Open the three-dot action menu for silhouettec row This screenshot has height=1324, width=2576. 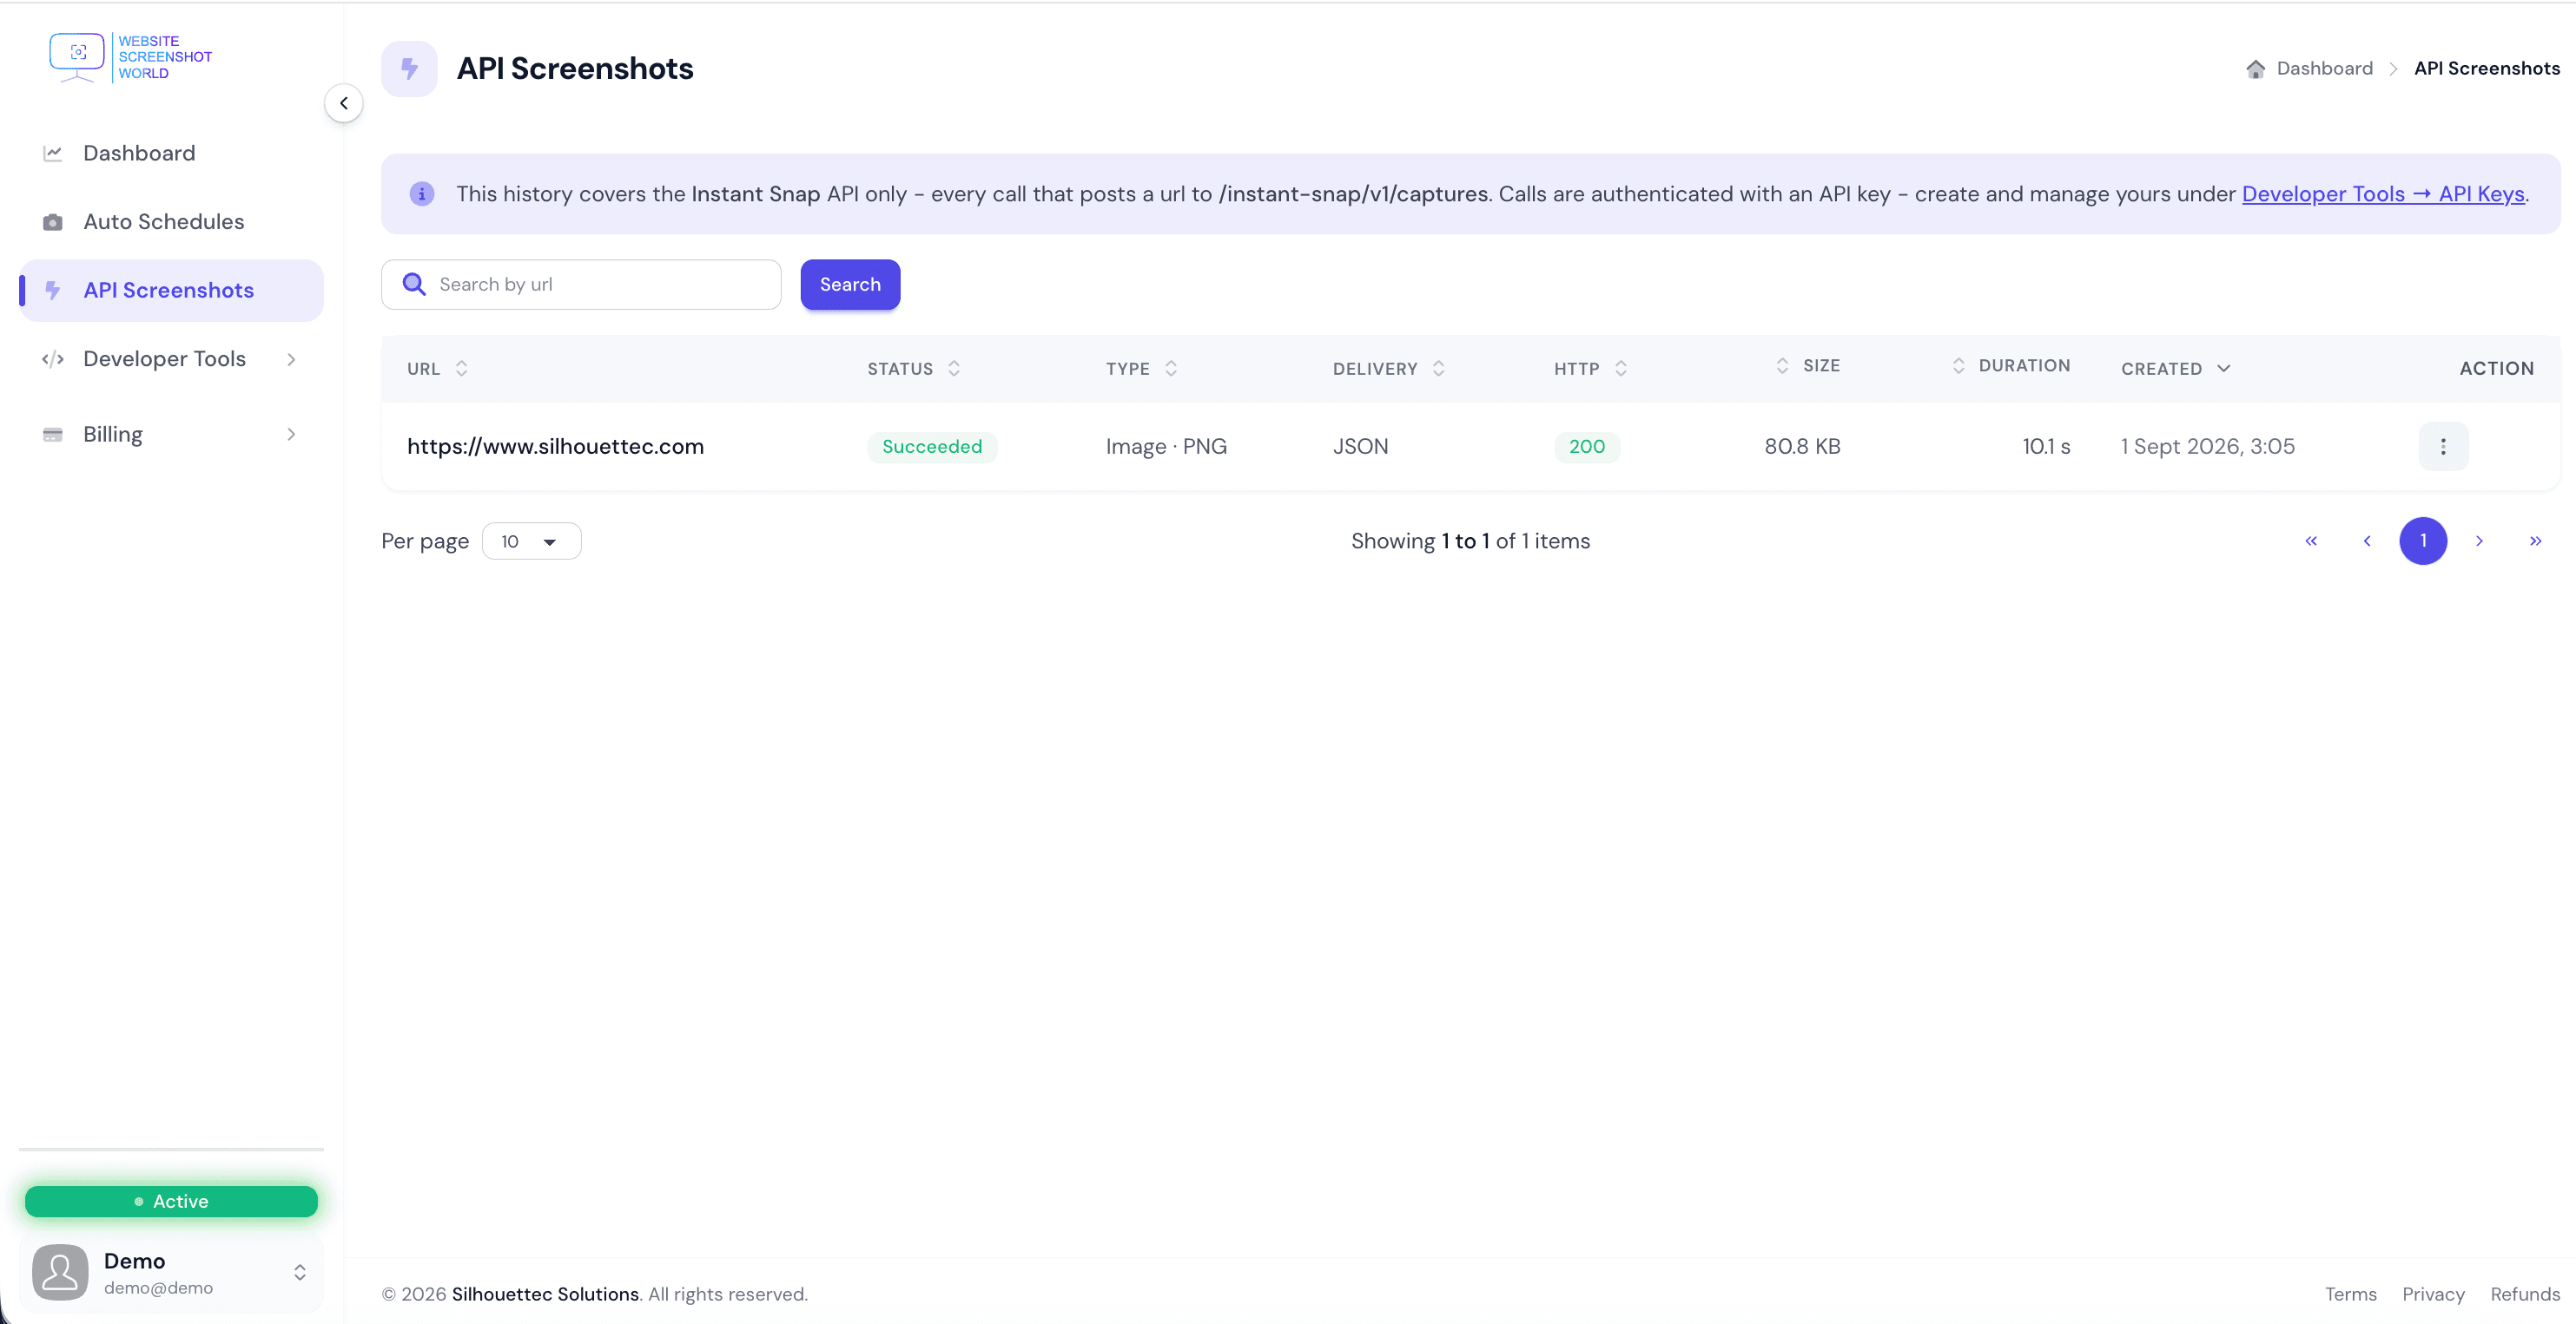[x=2443, y=447]
